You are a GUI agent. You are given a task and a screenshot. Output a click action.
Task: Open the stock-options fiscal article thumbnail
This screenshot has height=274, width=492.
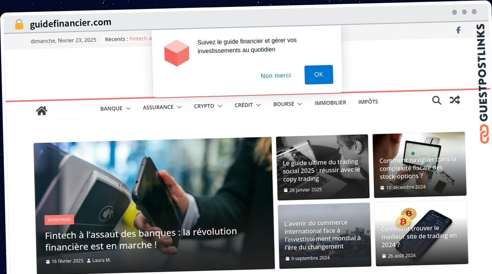pyautogui.click(x=419, y=164)
